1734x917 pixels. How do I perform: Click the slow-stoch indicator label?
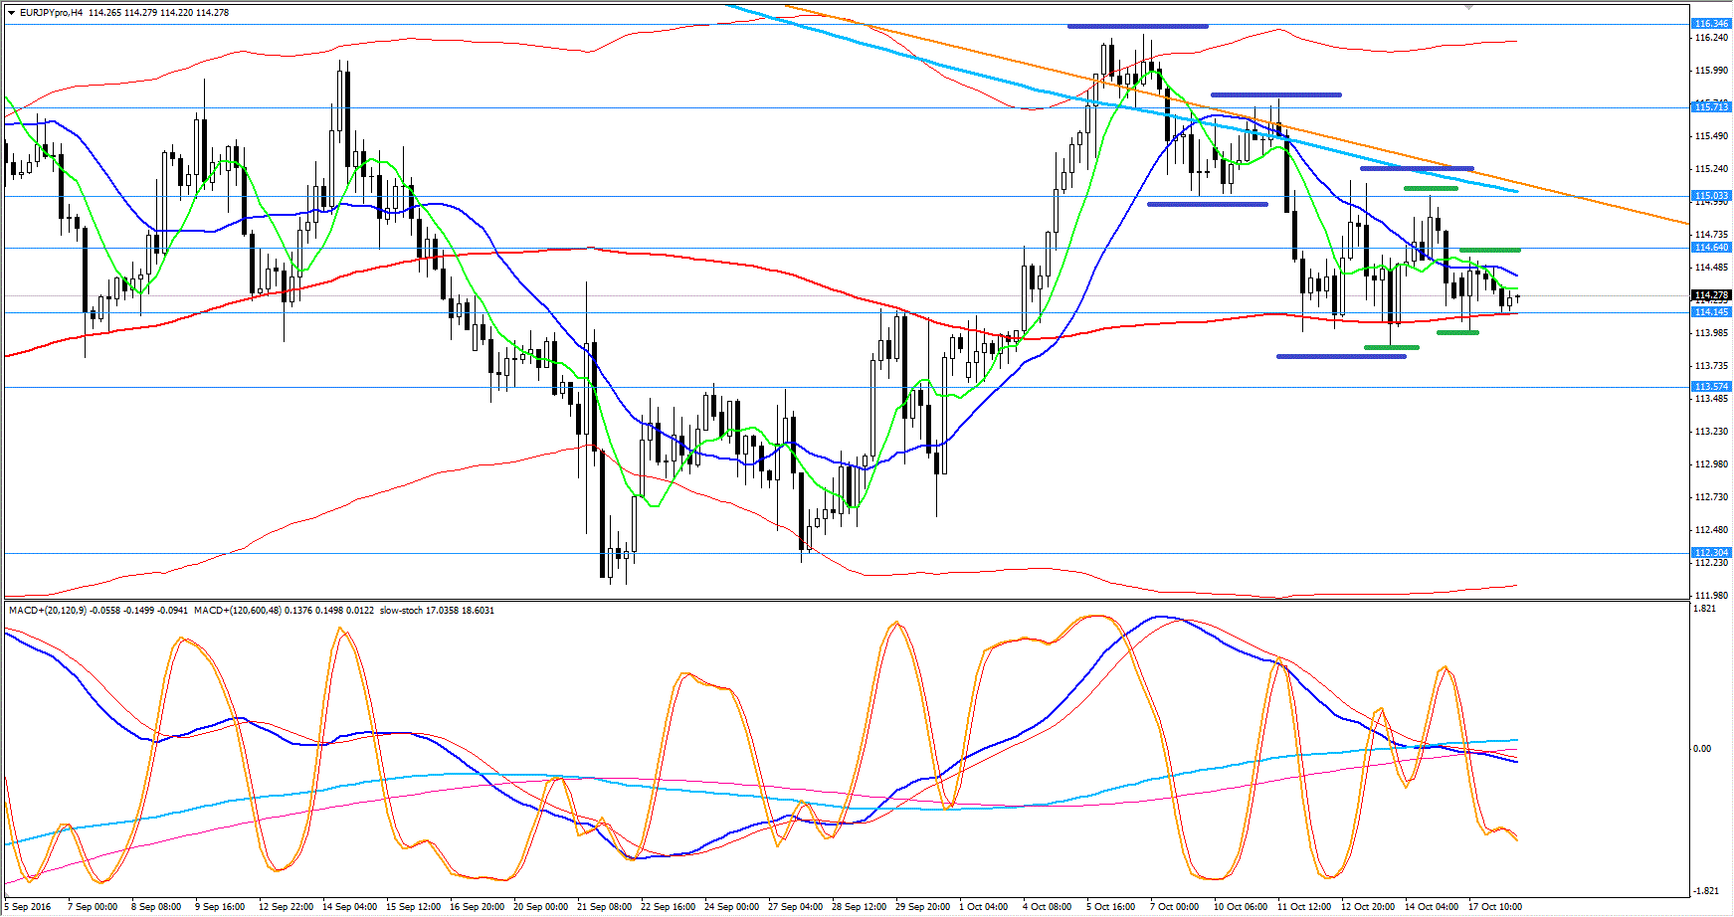coord(403,610)
